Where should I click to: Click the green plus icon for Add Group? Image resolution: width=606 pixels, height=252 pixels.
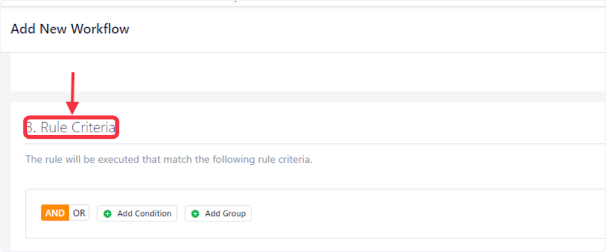point(195,214)
